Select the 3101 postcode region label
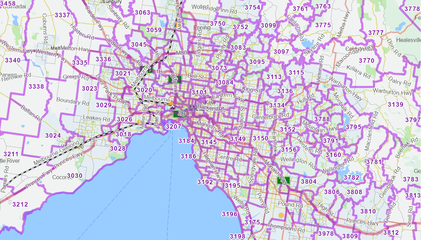Viewport: 421px width, 240px height. (x=199, y=92)
